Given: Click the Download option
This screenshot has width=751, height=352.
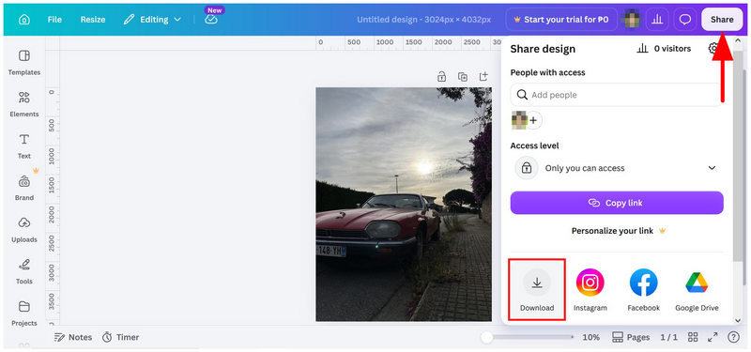Looking at the screenshot, I should point(537,290).
